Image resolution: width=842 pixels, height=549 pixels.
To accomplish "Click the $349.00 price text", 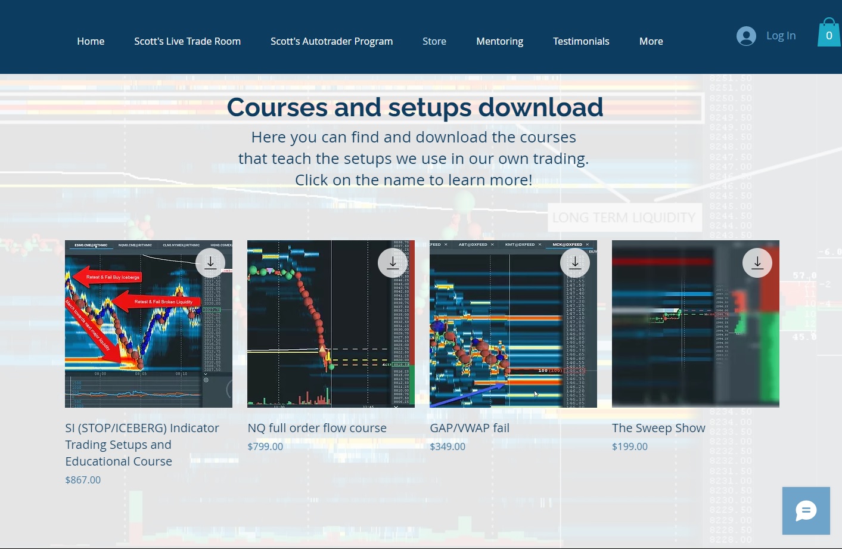I will (x=448, y=446).
